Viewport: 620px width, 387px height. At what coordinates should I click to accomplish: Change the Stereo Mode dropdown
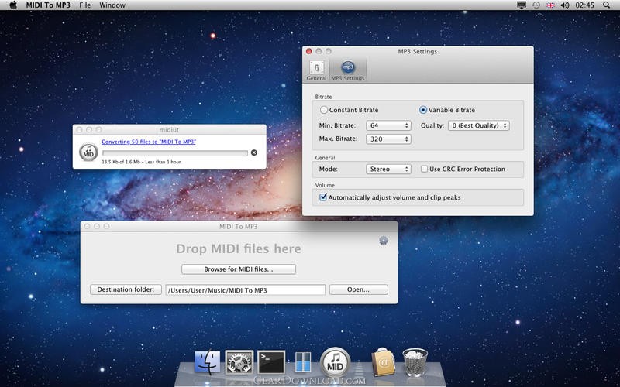coord(389,169)
